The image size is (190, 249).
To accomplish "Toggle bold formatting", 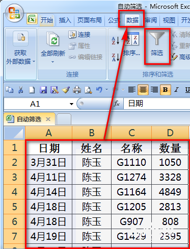I will point(165,89).
